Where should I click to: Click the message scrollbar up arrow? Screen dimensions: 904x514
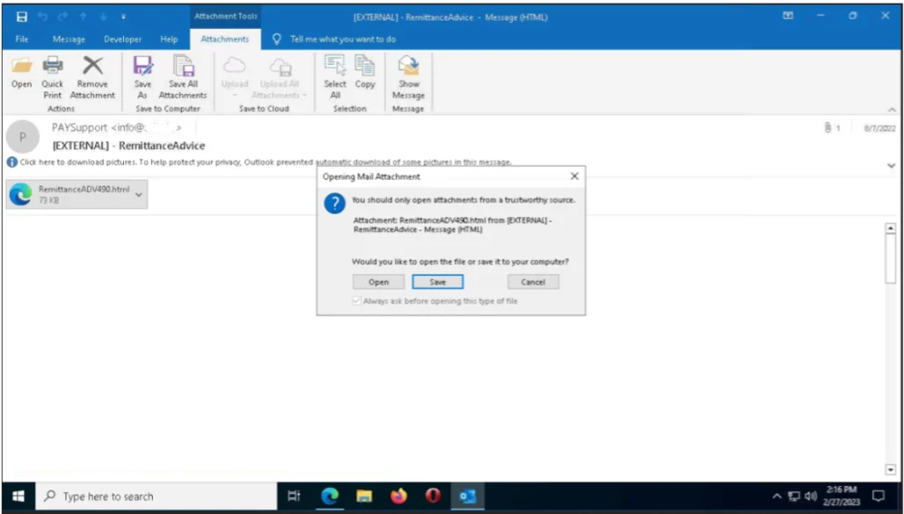pyautogui.click(x=890, y=229)
